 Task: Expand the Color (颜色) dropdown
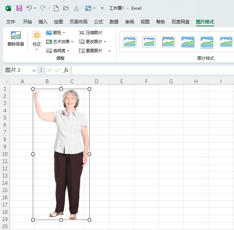pyautogui.click(x=56, y=33)
